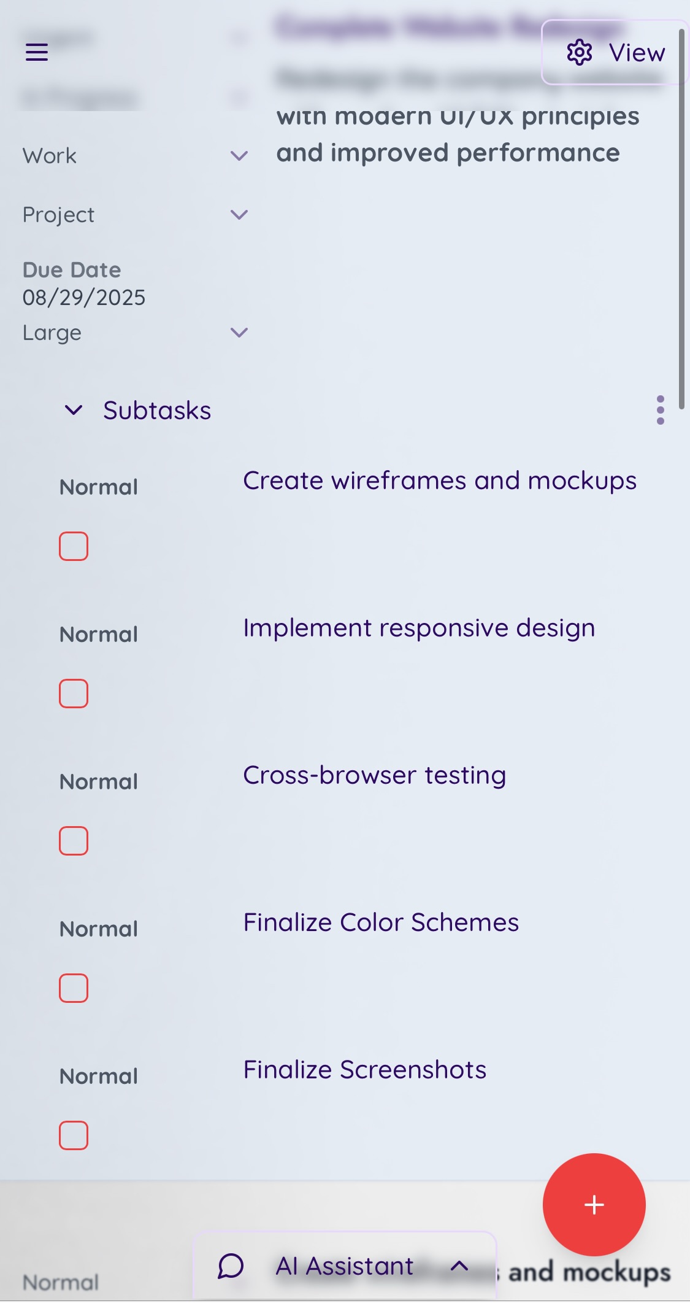Tick the Finalize Color Schemes checkbox
690x1303 pixels.
click(x=74, y=988)
